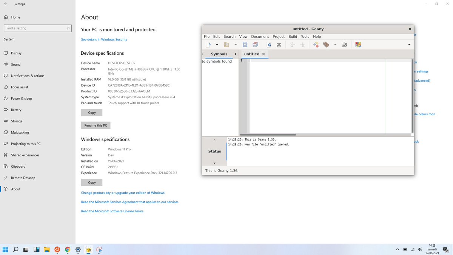Click the horizontal scrollbar in Geany editor
Image resolution: width=453 pixels, height=255 pixels.
tap(268, 134)
